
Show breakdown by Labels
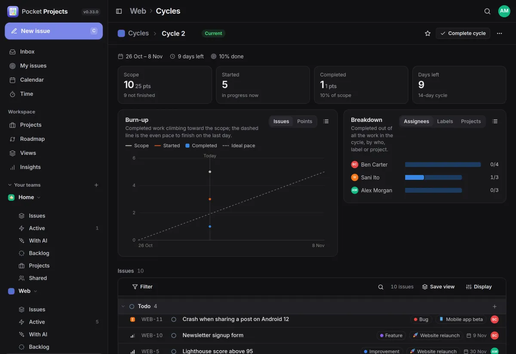pyautogui.click(x=445, y=121)
